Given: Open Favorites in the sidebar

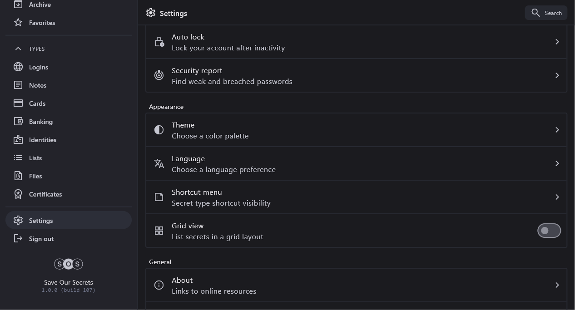Looking at the screenshot, I should pos(42,23).
